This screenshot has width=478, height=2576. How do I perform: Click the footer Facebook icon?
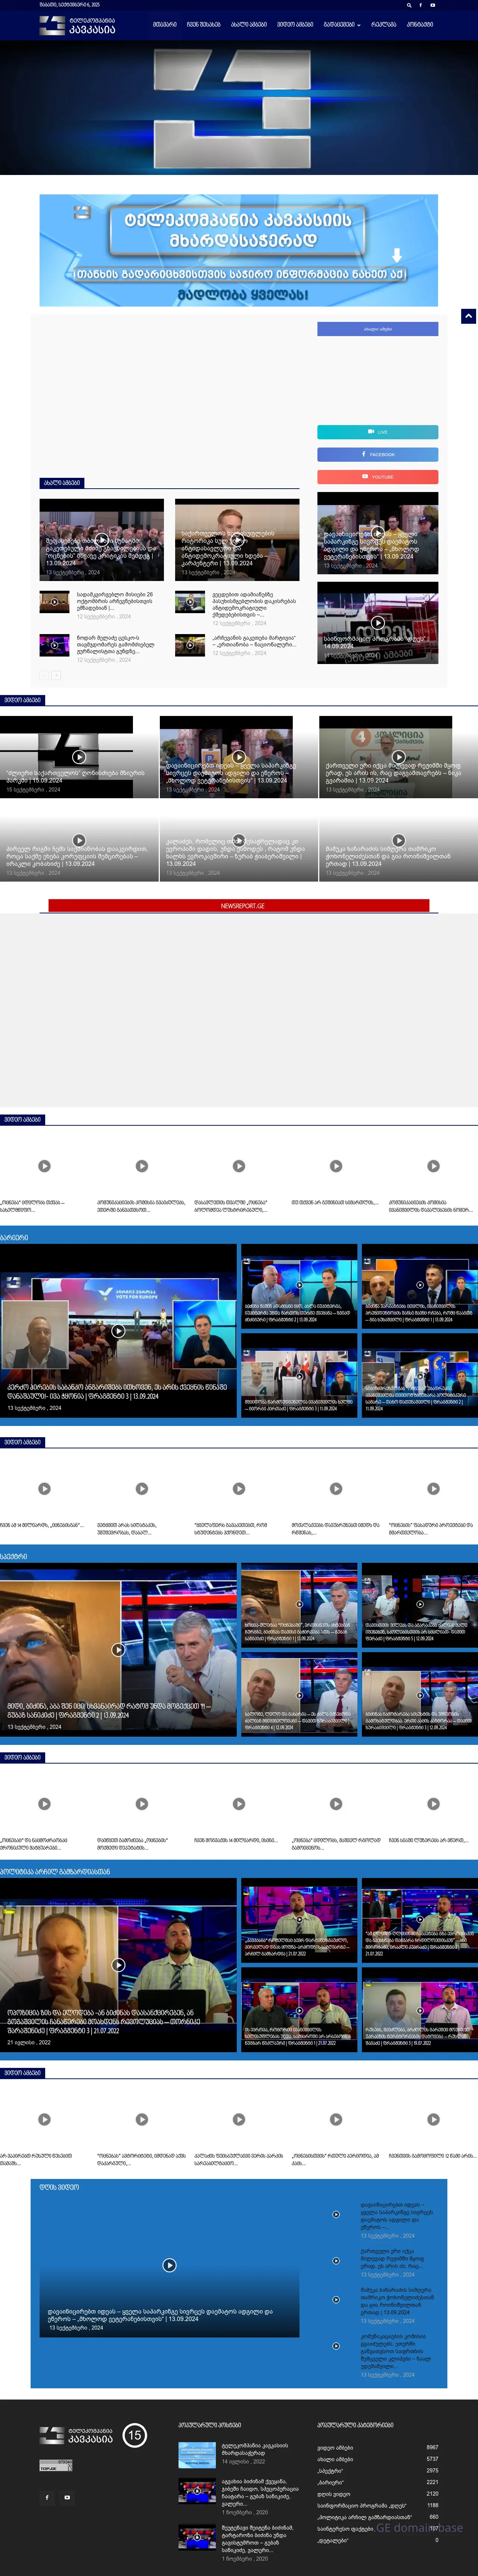[x=47, y=2496]
